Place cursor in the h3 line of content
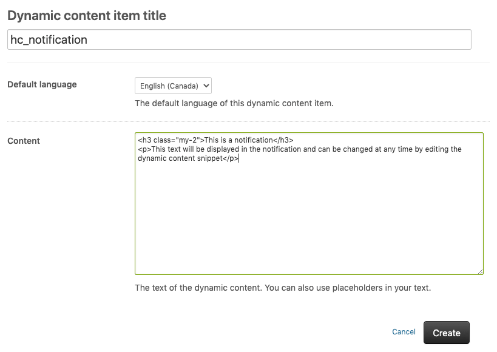The height and width of the screenshot is (352, 497). [215, 140]
